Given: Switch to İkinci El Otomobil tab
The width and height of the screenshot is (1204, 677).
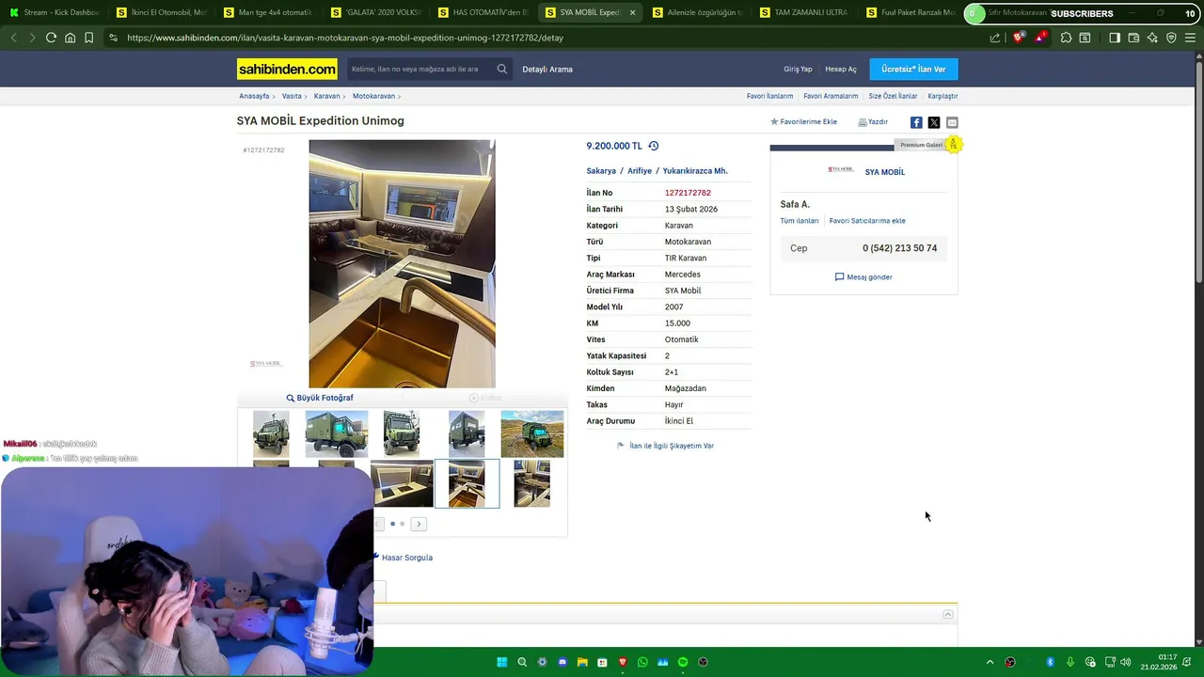Looking at the screenshot, I should (x=161, y=13).
